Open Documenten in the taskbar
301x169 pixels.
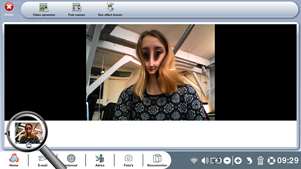pyautogui.click(x=157, y=160)
